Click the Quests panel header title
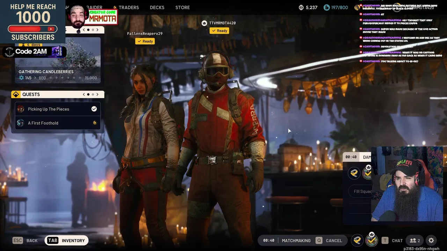Image resolution: width=447 pixels, height=251 pixels. pos(31,94)
